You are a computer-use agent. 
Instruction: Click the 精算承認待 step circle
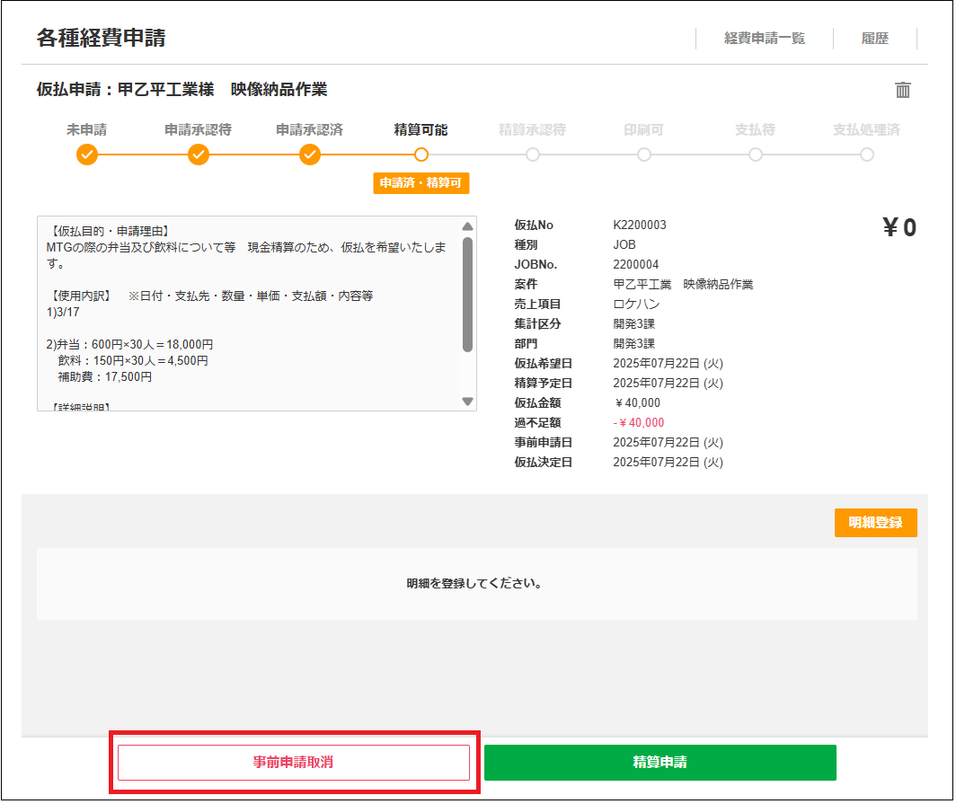[x=533, y=155]
